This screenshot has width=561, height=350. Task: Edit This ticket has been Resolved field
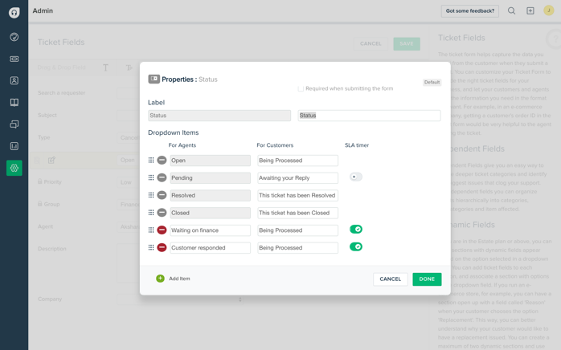pyautogui.click(x=297, y=195)
